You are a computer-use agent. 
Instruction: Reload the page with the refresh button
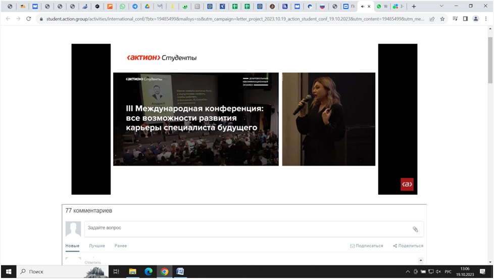(x=28, y=19)
